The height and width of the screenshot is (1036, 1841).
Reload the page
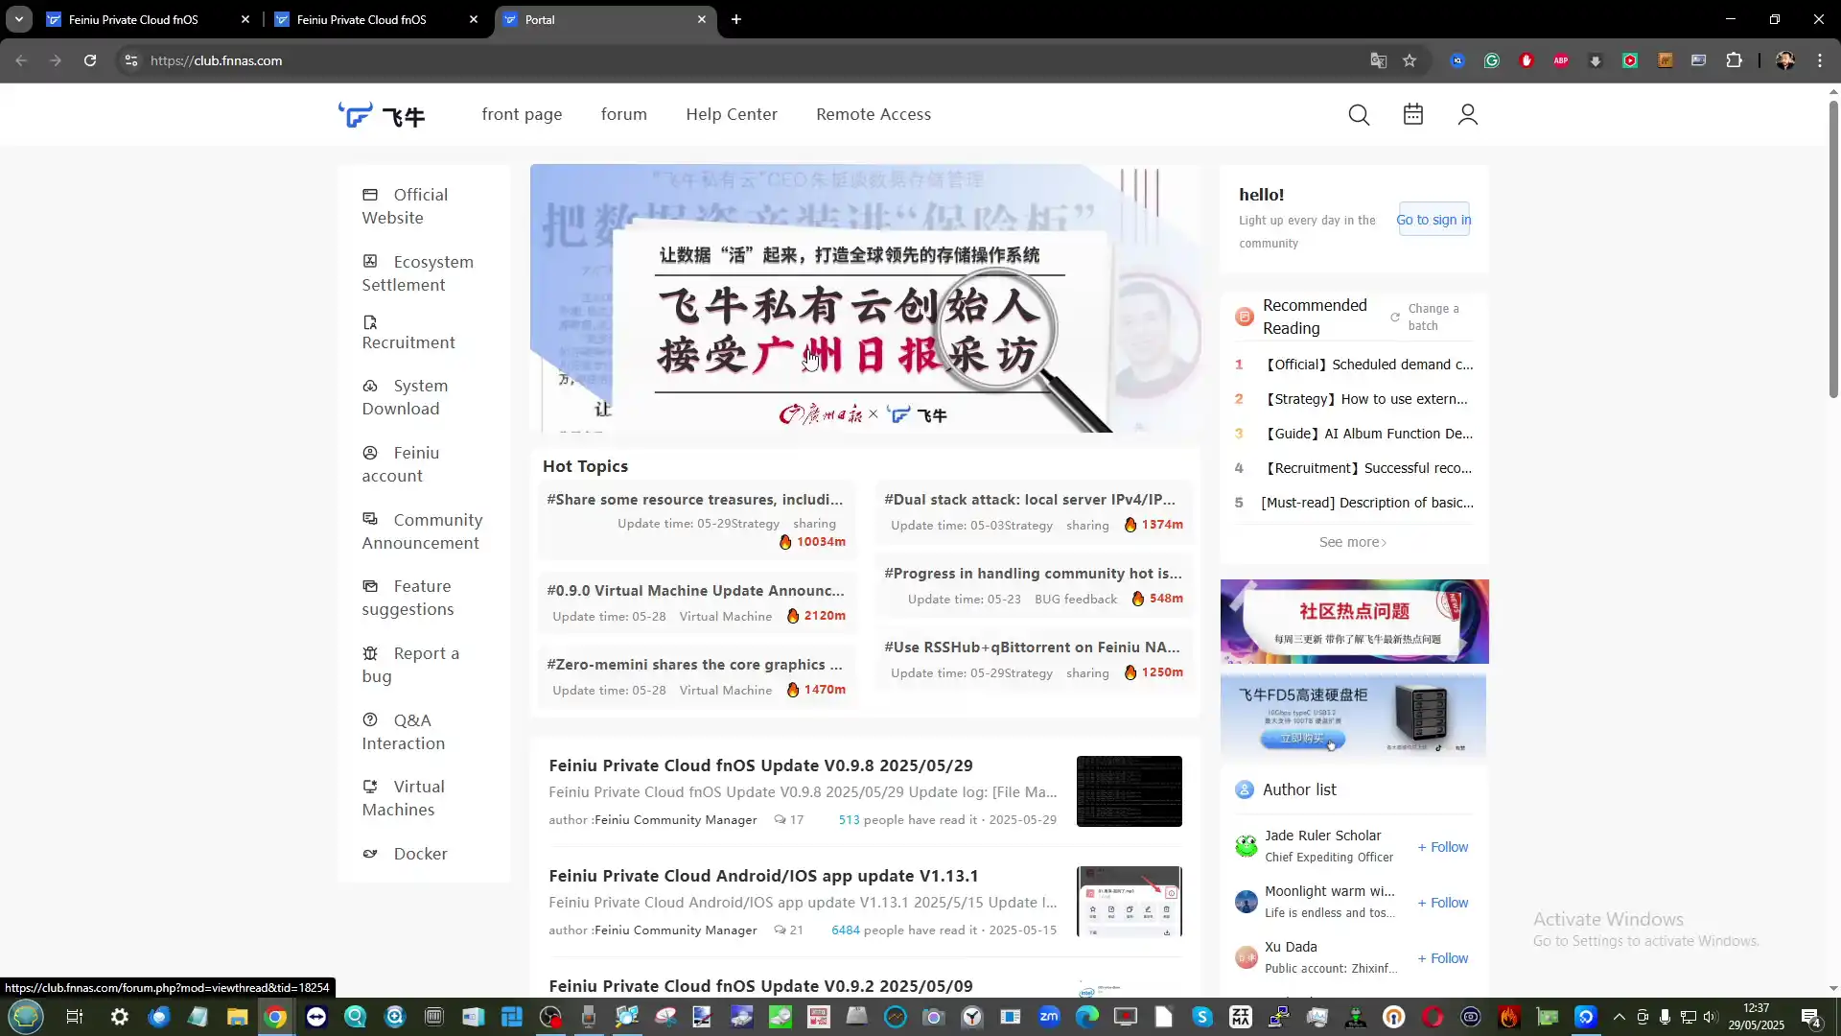click(90, 60)
